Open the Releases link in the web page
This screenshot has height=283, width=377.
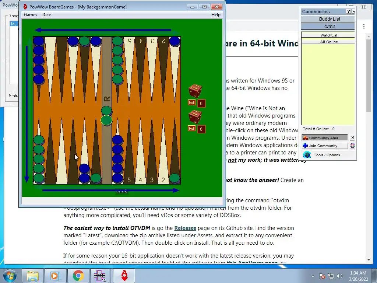(x=185, y=228)
